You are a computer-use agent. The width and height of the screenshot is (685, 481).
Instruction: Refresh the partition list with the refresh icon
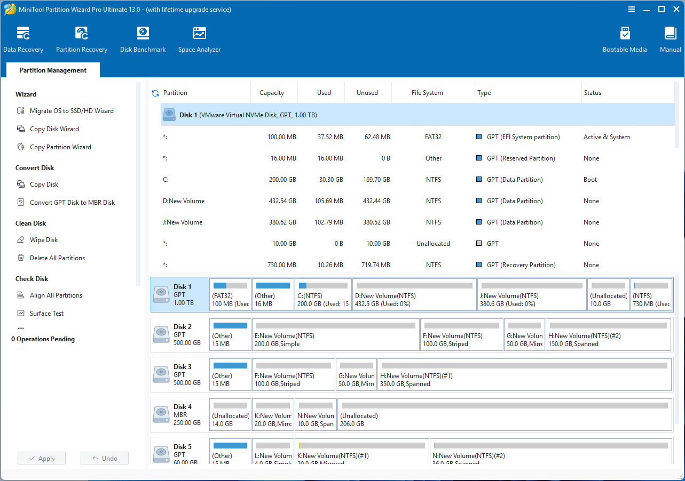coord(155,93)
